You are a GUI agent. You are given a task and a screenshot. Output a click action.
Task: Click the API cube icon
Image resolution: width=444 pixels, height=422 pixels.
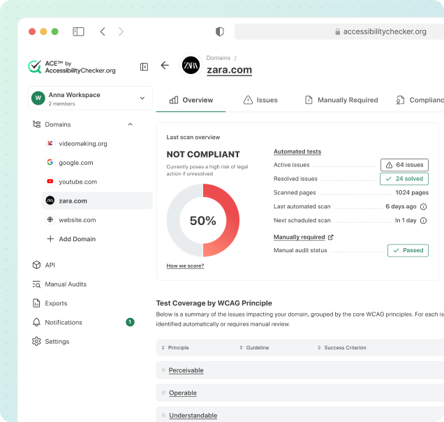[36, 265]
